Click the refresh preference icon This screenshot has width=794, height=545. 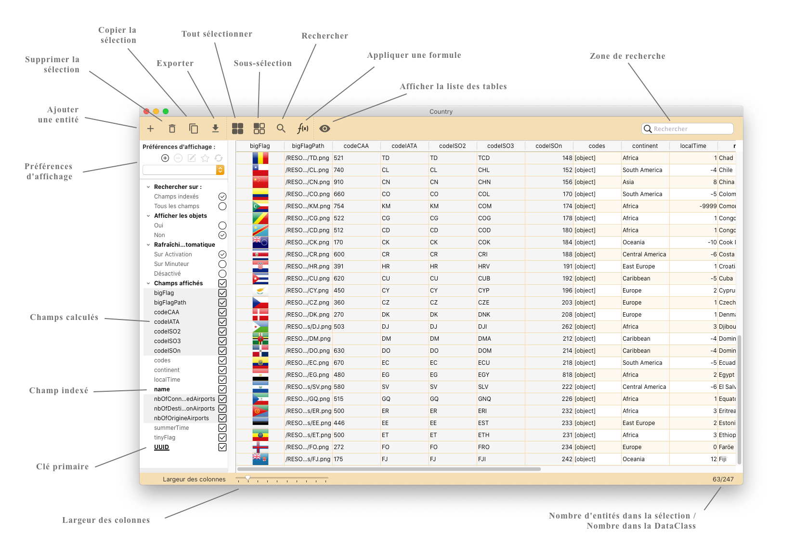[219, 158]
